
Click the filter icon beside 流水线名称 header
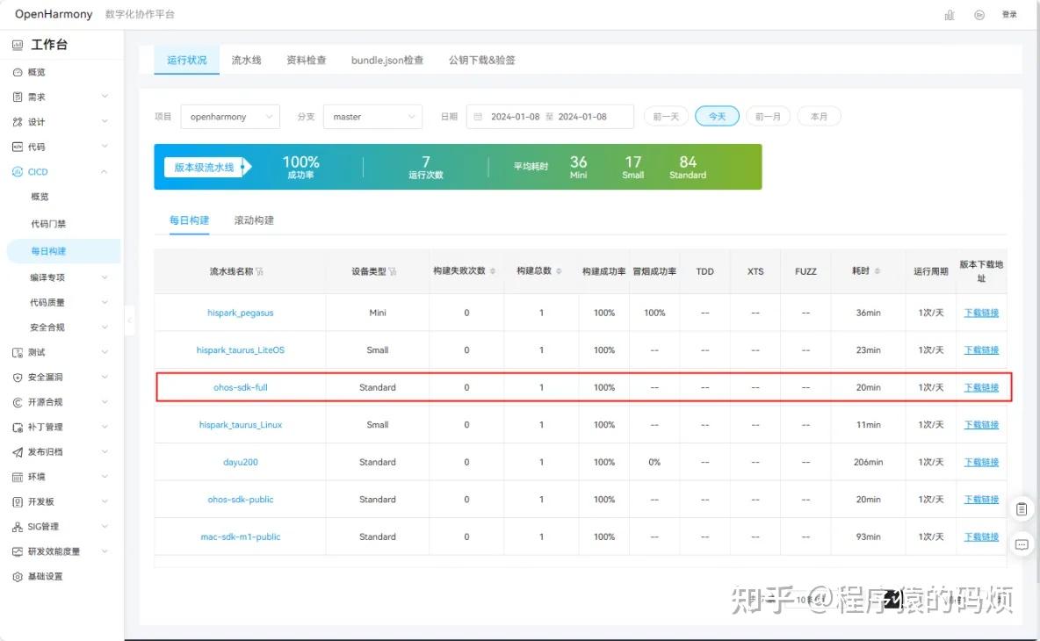point(261,271)
